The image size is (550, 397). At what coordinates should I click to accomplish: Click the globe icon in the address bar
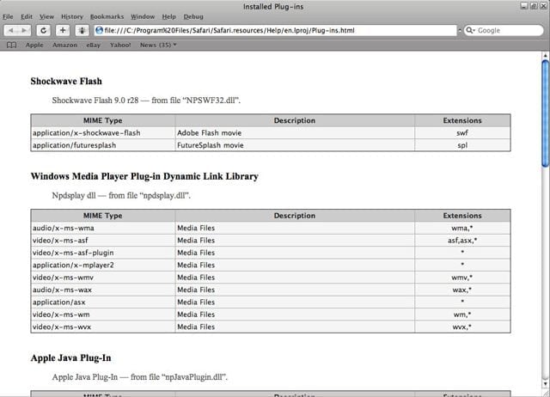point(100,31)
